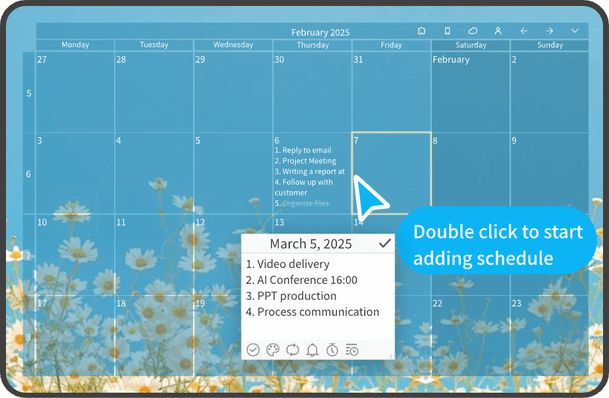Select the Thursday column header
The image size is (609, 398).
(312, 44)
